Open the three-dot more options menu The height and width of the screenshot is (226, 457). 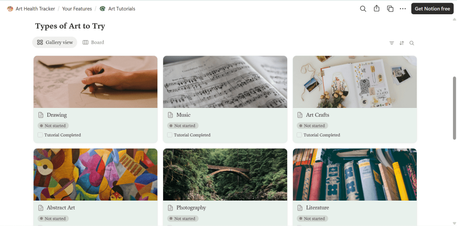[x=403, y=9]
